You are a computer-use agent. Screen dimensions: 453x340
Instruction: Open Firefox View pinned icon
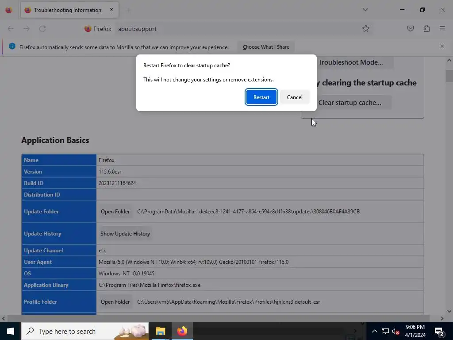9,10
